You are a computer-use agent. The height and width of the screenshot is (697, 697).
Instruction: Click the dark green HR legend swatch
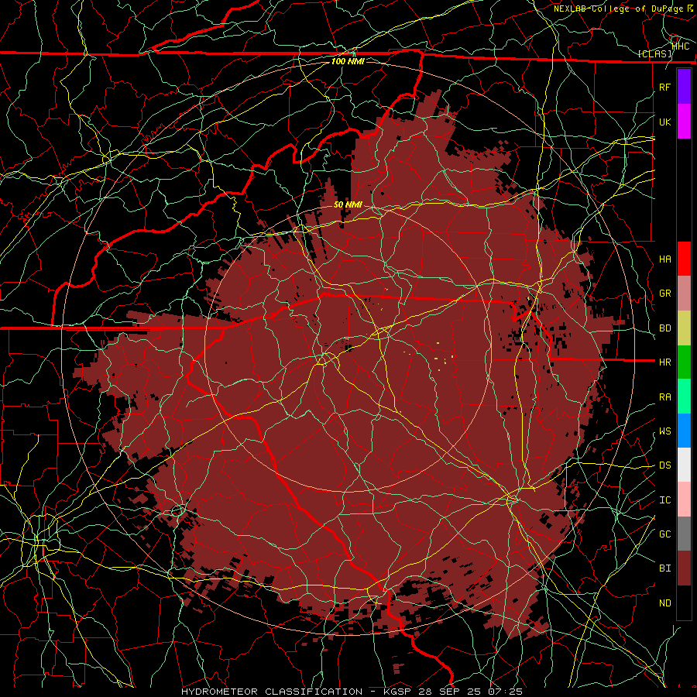point(684,362)
